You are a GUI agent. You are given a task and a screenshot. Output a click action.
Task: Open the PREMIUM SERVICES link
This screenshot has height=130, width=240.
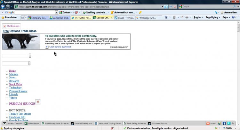(22, 104)
